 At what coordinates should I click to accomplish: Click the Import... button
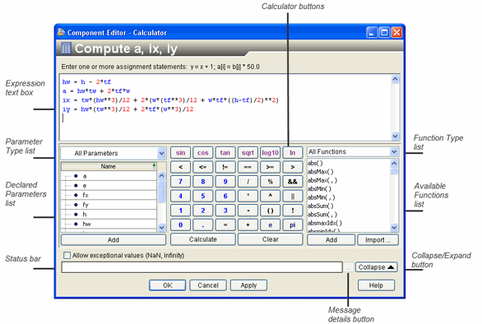click(378, 240)
